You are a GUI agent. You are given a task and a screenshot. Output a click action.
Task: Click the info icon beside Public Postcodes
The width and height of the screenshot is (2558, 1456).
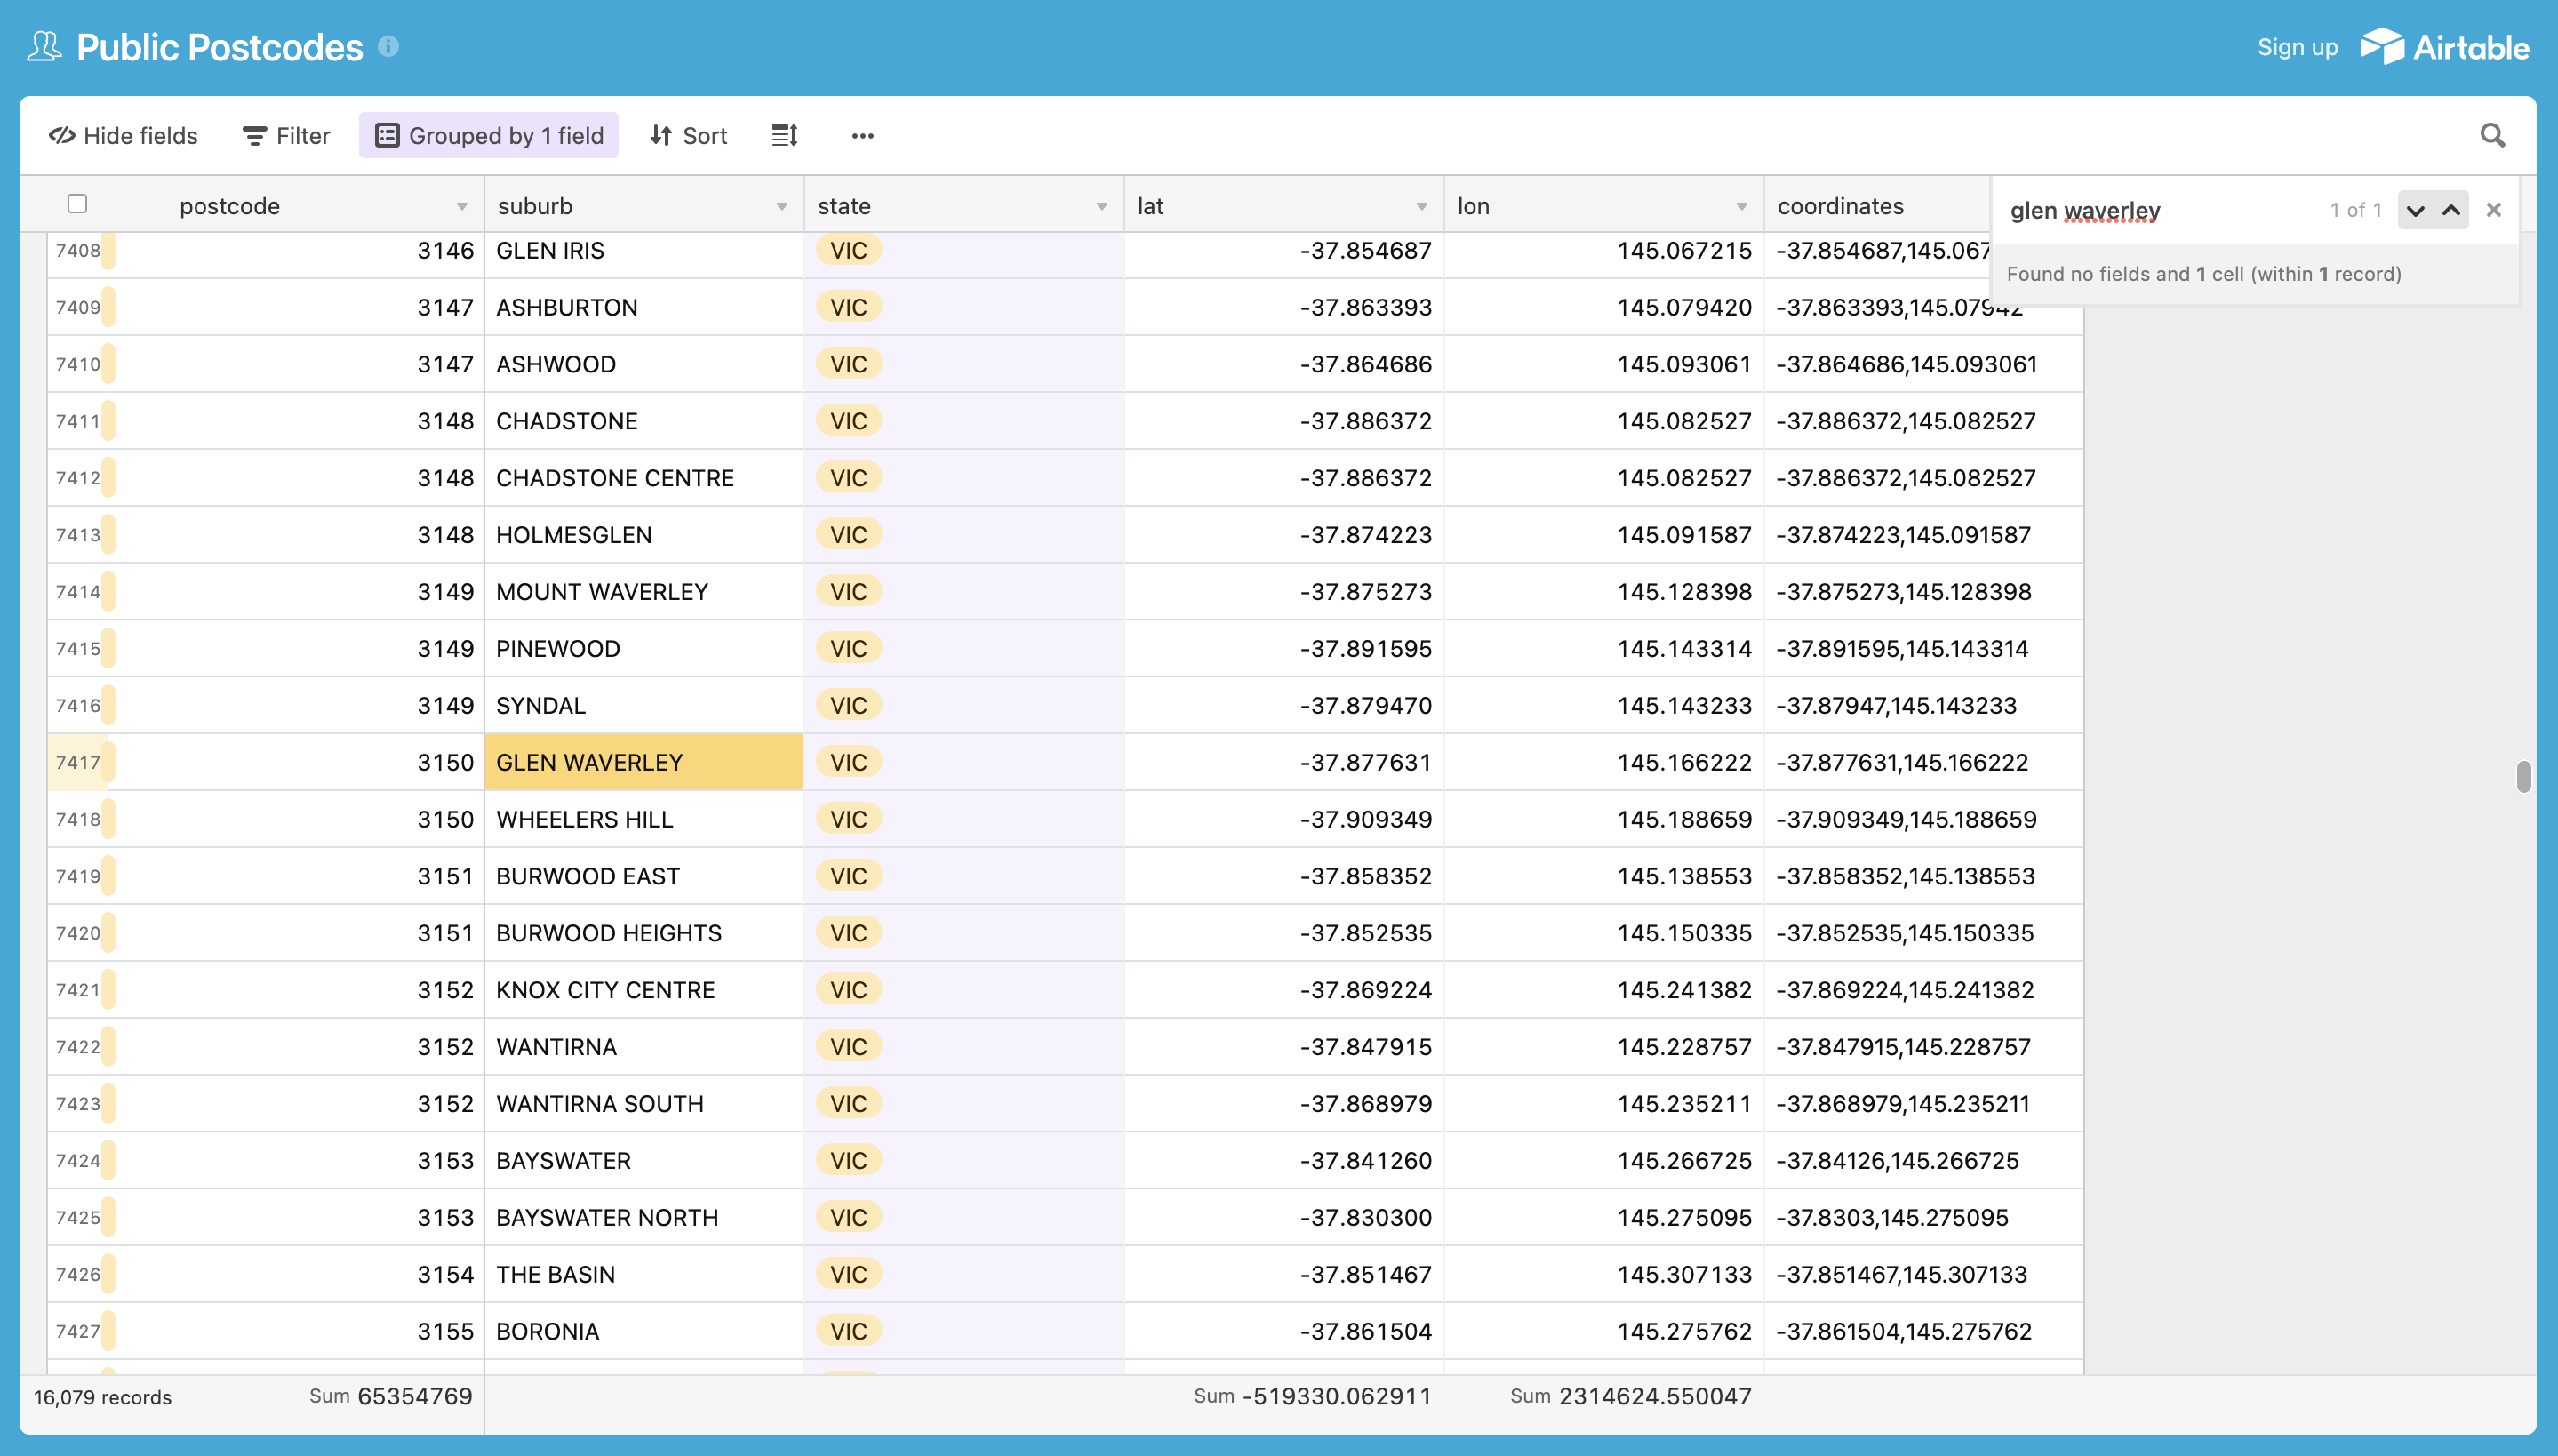click(388, 46)
